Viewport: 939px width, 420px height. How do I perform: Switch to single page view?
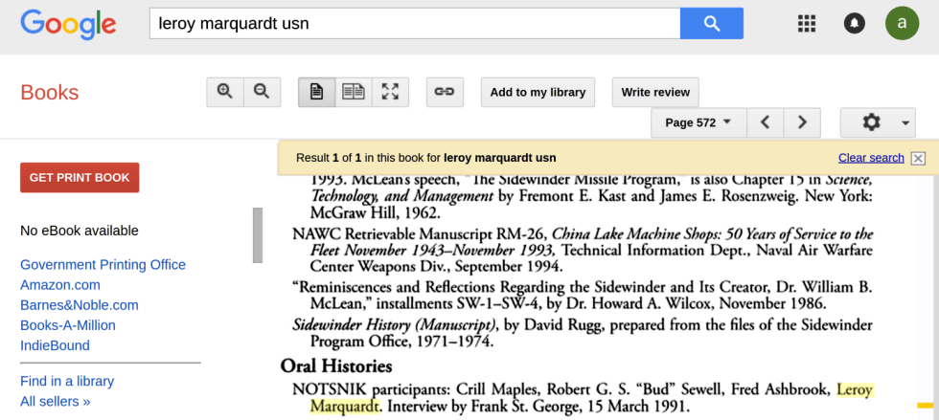click(x=316, y=92)
